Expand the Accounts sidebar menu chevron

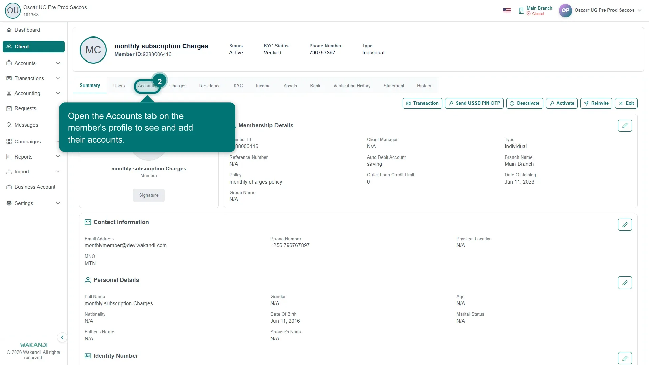[58, 63]
